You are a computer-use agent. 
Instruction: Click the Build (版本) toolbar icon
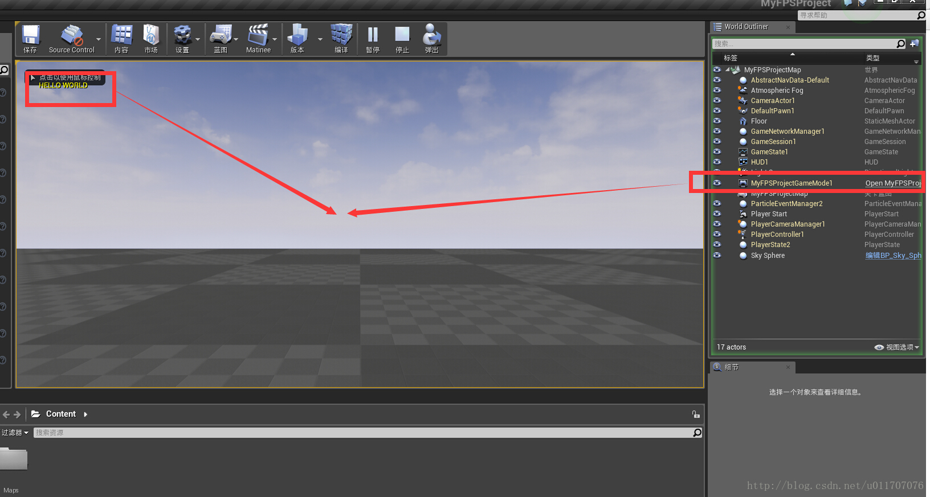[x=297, y=39]
